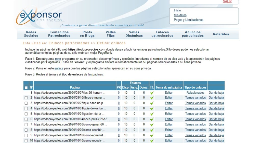Tick the checkbox for row 9
This screenshot has width=261, height=143.
(26, 135)
